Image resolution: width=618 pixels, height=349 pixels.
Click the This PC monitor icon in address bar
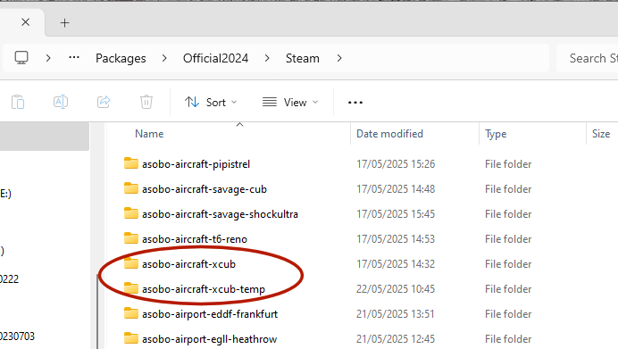pyautogui.click(x=21, y=58)
